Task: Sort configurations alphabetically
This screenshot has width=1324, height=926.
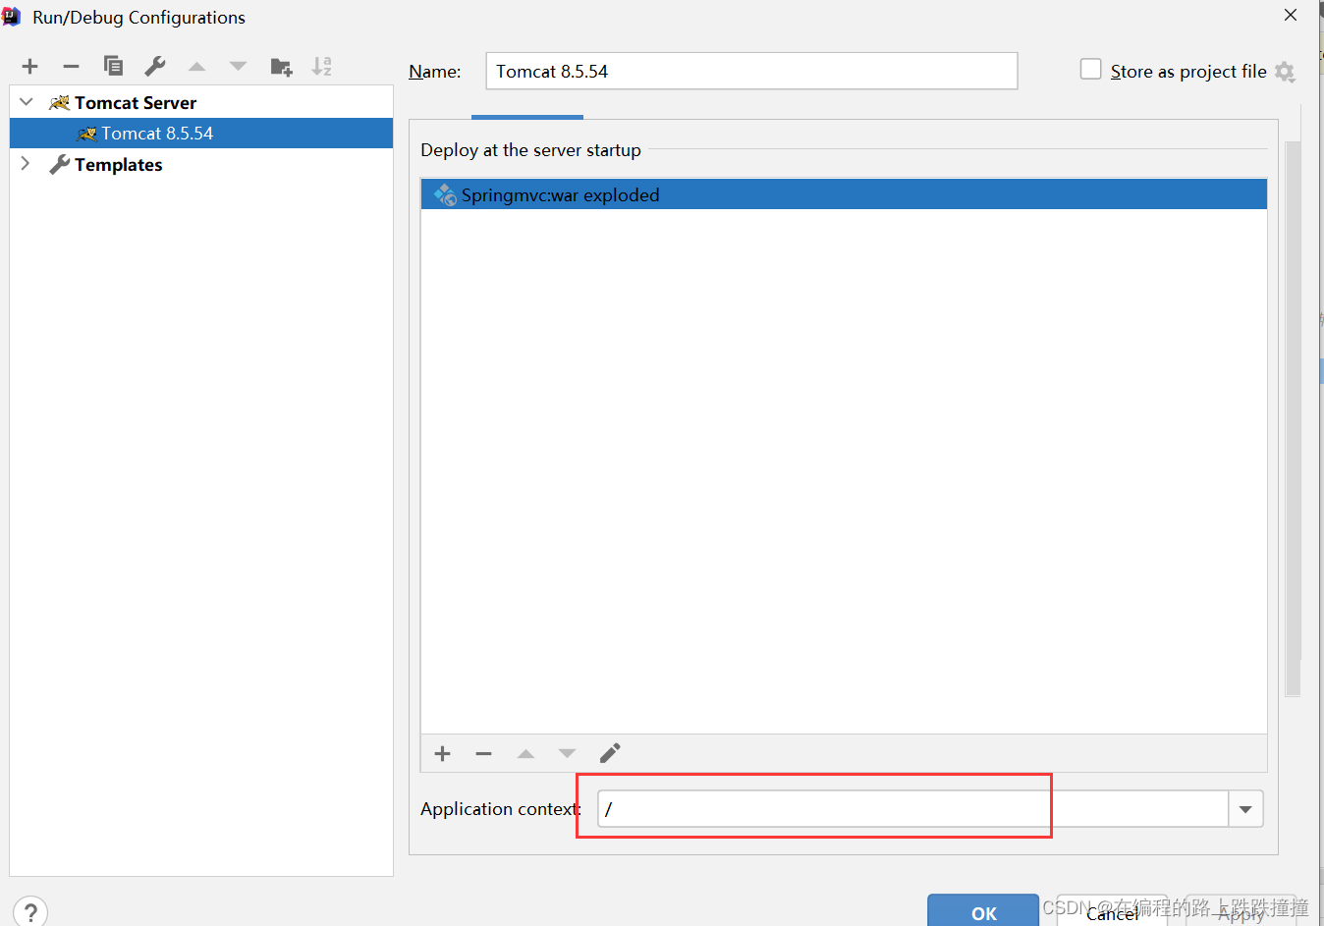Action: coord(322,66)
